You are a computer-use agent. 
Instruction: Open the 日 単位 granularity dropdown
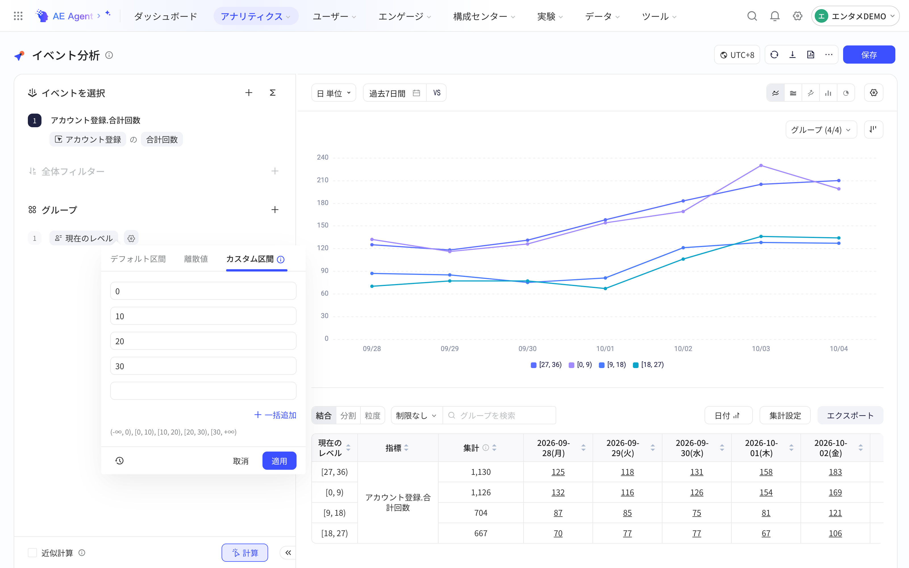click(333, 93)
